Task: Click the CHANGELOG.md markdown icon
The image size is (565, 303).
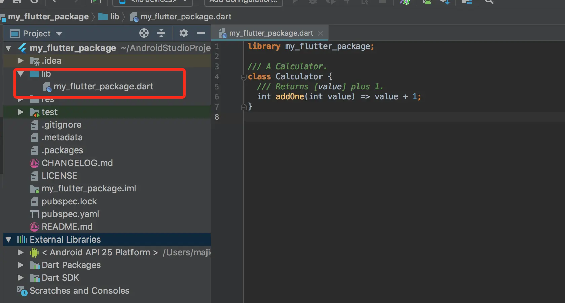Action: 34,163
